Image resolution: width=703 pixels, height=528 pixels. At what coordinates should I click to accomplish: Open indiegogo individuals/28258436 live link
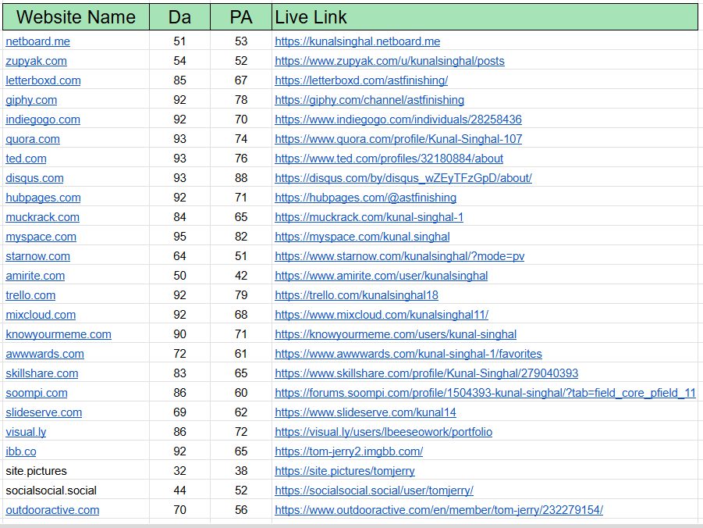[398, 120]
